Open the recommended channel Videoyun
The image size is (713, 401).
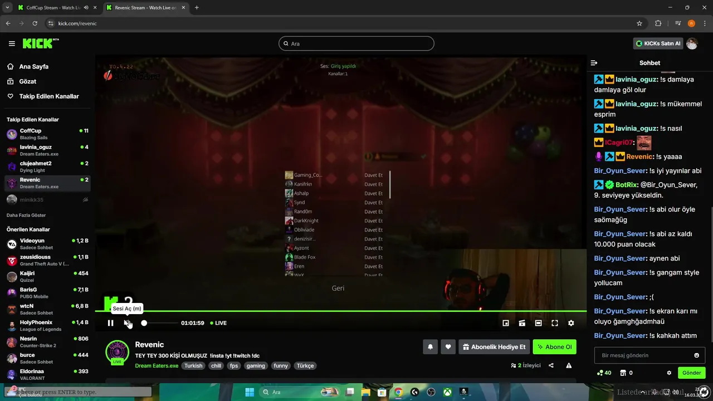[x=47, y=244]
